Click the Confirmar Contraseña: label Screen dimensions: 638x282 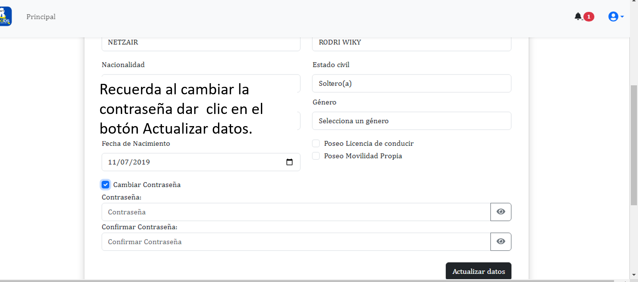tap(139, 227)
